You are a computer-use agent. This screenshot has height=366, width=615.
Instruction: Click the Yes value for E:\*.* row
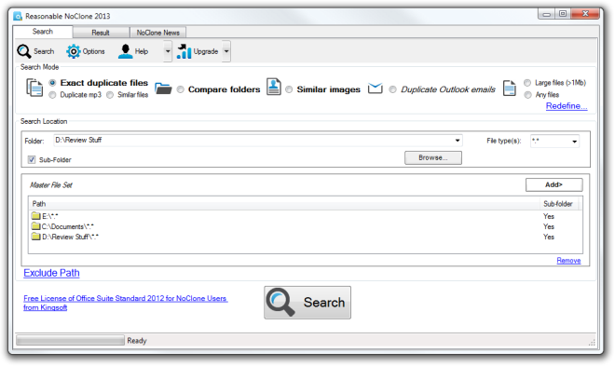coord(549,216)
